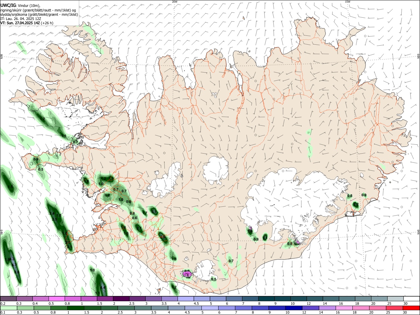Click the white 30 swatch, upper legend row
The height and width of the screenshot is (315, 420).
(x=411, y=299)
